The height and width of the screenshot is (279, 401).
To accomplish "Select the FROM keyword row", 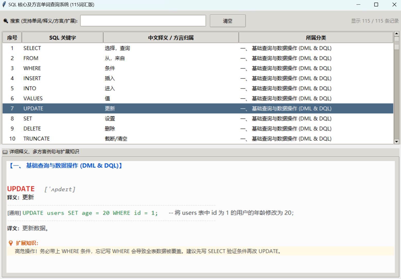I will coord(198,58).
